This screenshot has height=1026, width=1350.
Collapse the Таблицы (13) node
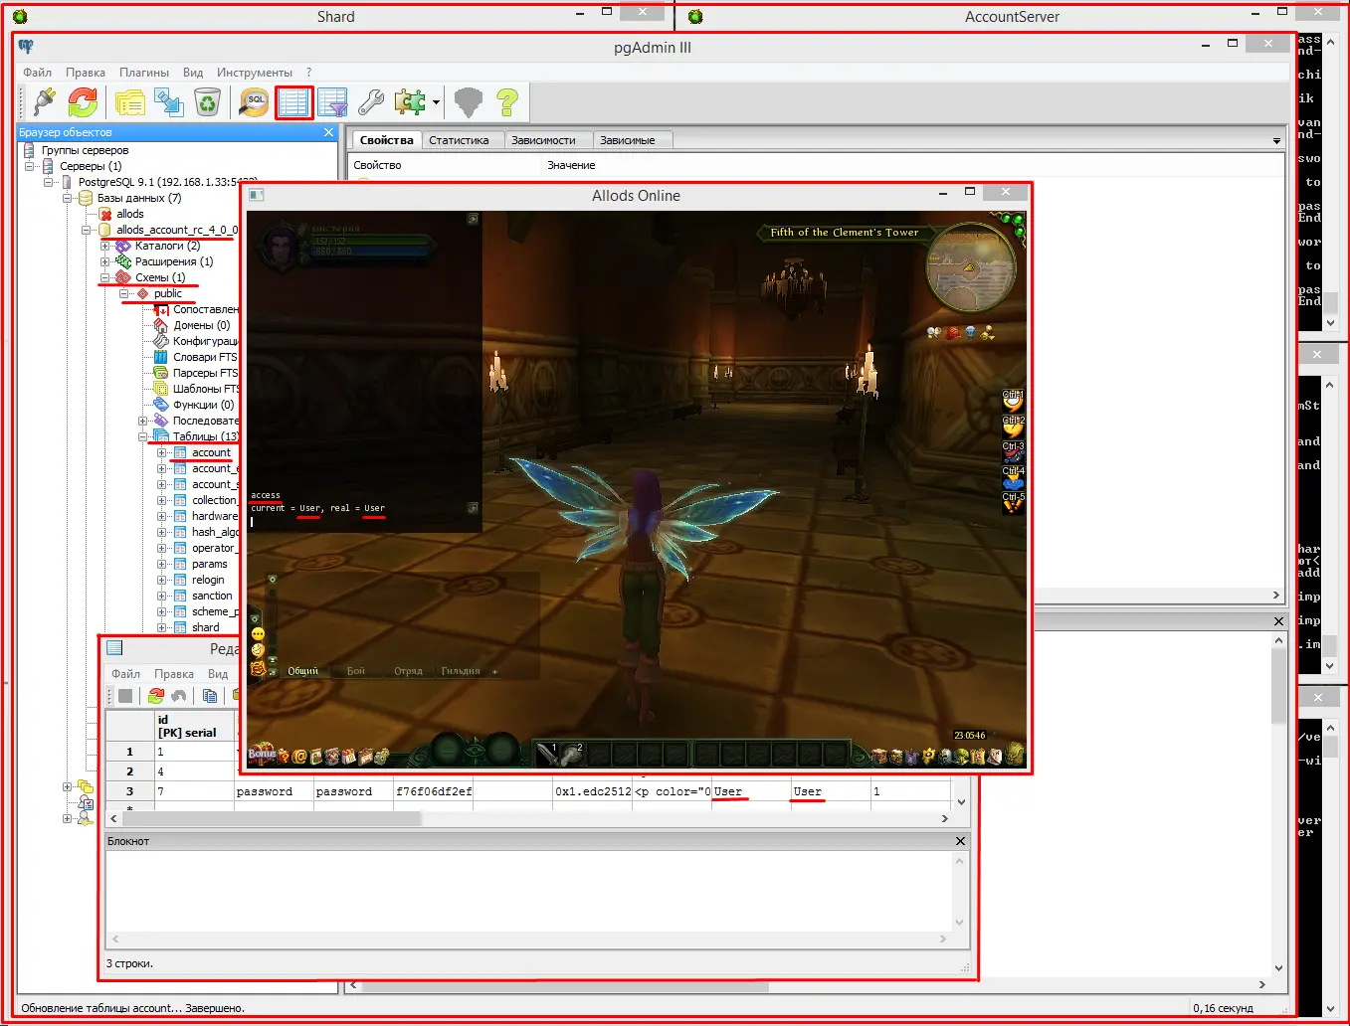tap(143, 436)
